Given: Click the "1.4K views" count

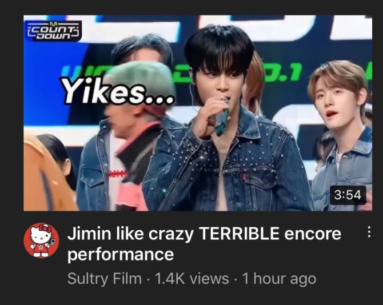Looking at the screenshot, I should pyautogui.click(x=191, y=279).
